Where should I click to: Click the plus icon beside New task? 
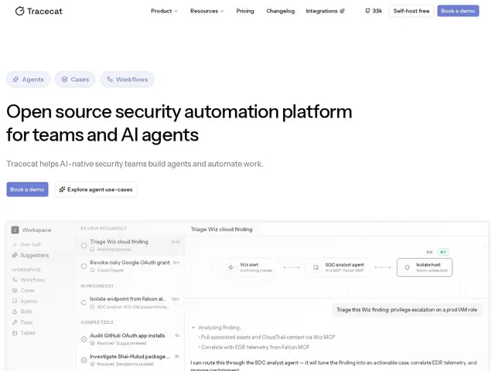(x=15, y=244)
